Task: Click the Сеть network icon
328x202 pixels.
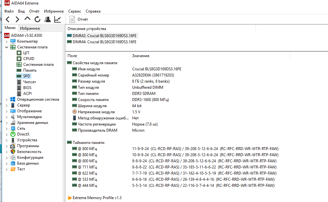Action: [13, 128]
